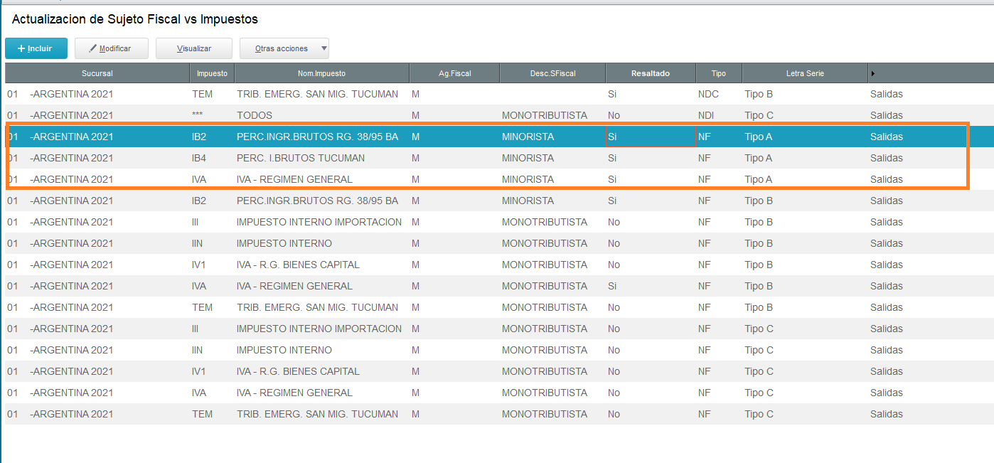This screenshot has width=994, height=463.
Task: Click the Si cell in highlighted IB2 row
Action: point(651,137)
